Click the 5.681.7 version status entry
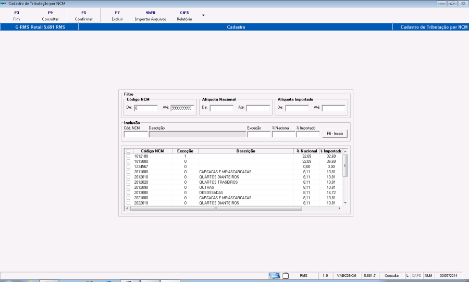The width and height of the screenshot is (469, 282). coord(369,275)
